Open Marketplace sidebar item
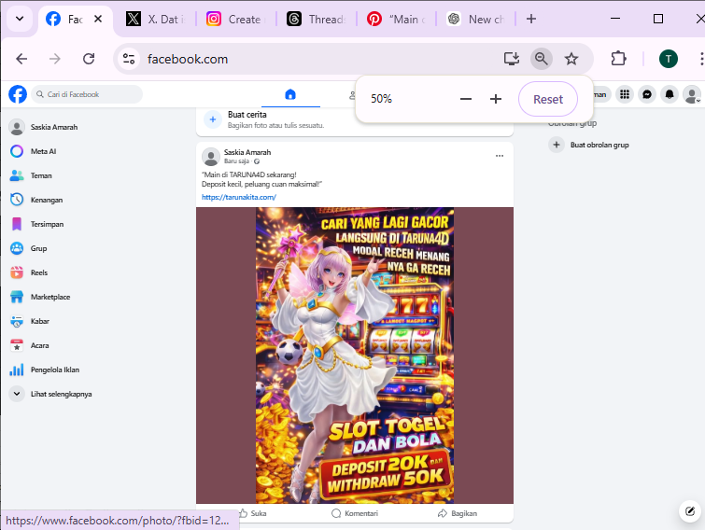This screenshot has height=530, width=705. coord(50,297)
